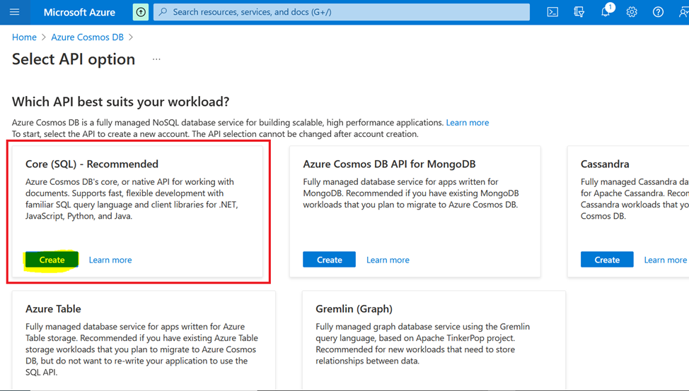
Task: Focus the Search resources, services, and docs box
Action: click(342, 12)
